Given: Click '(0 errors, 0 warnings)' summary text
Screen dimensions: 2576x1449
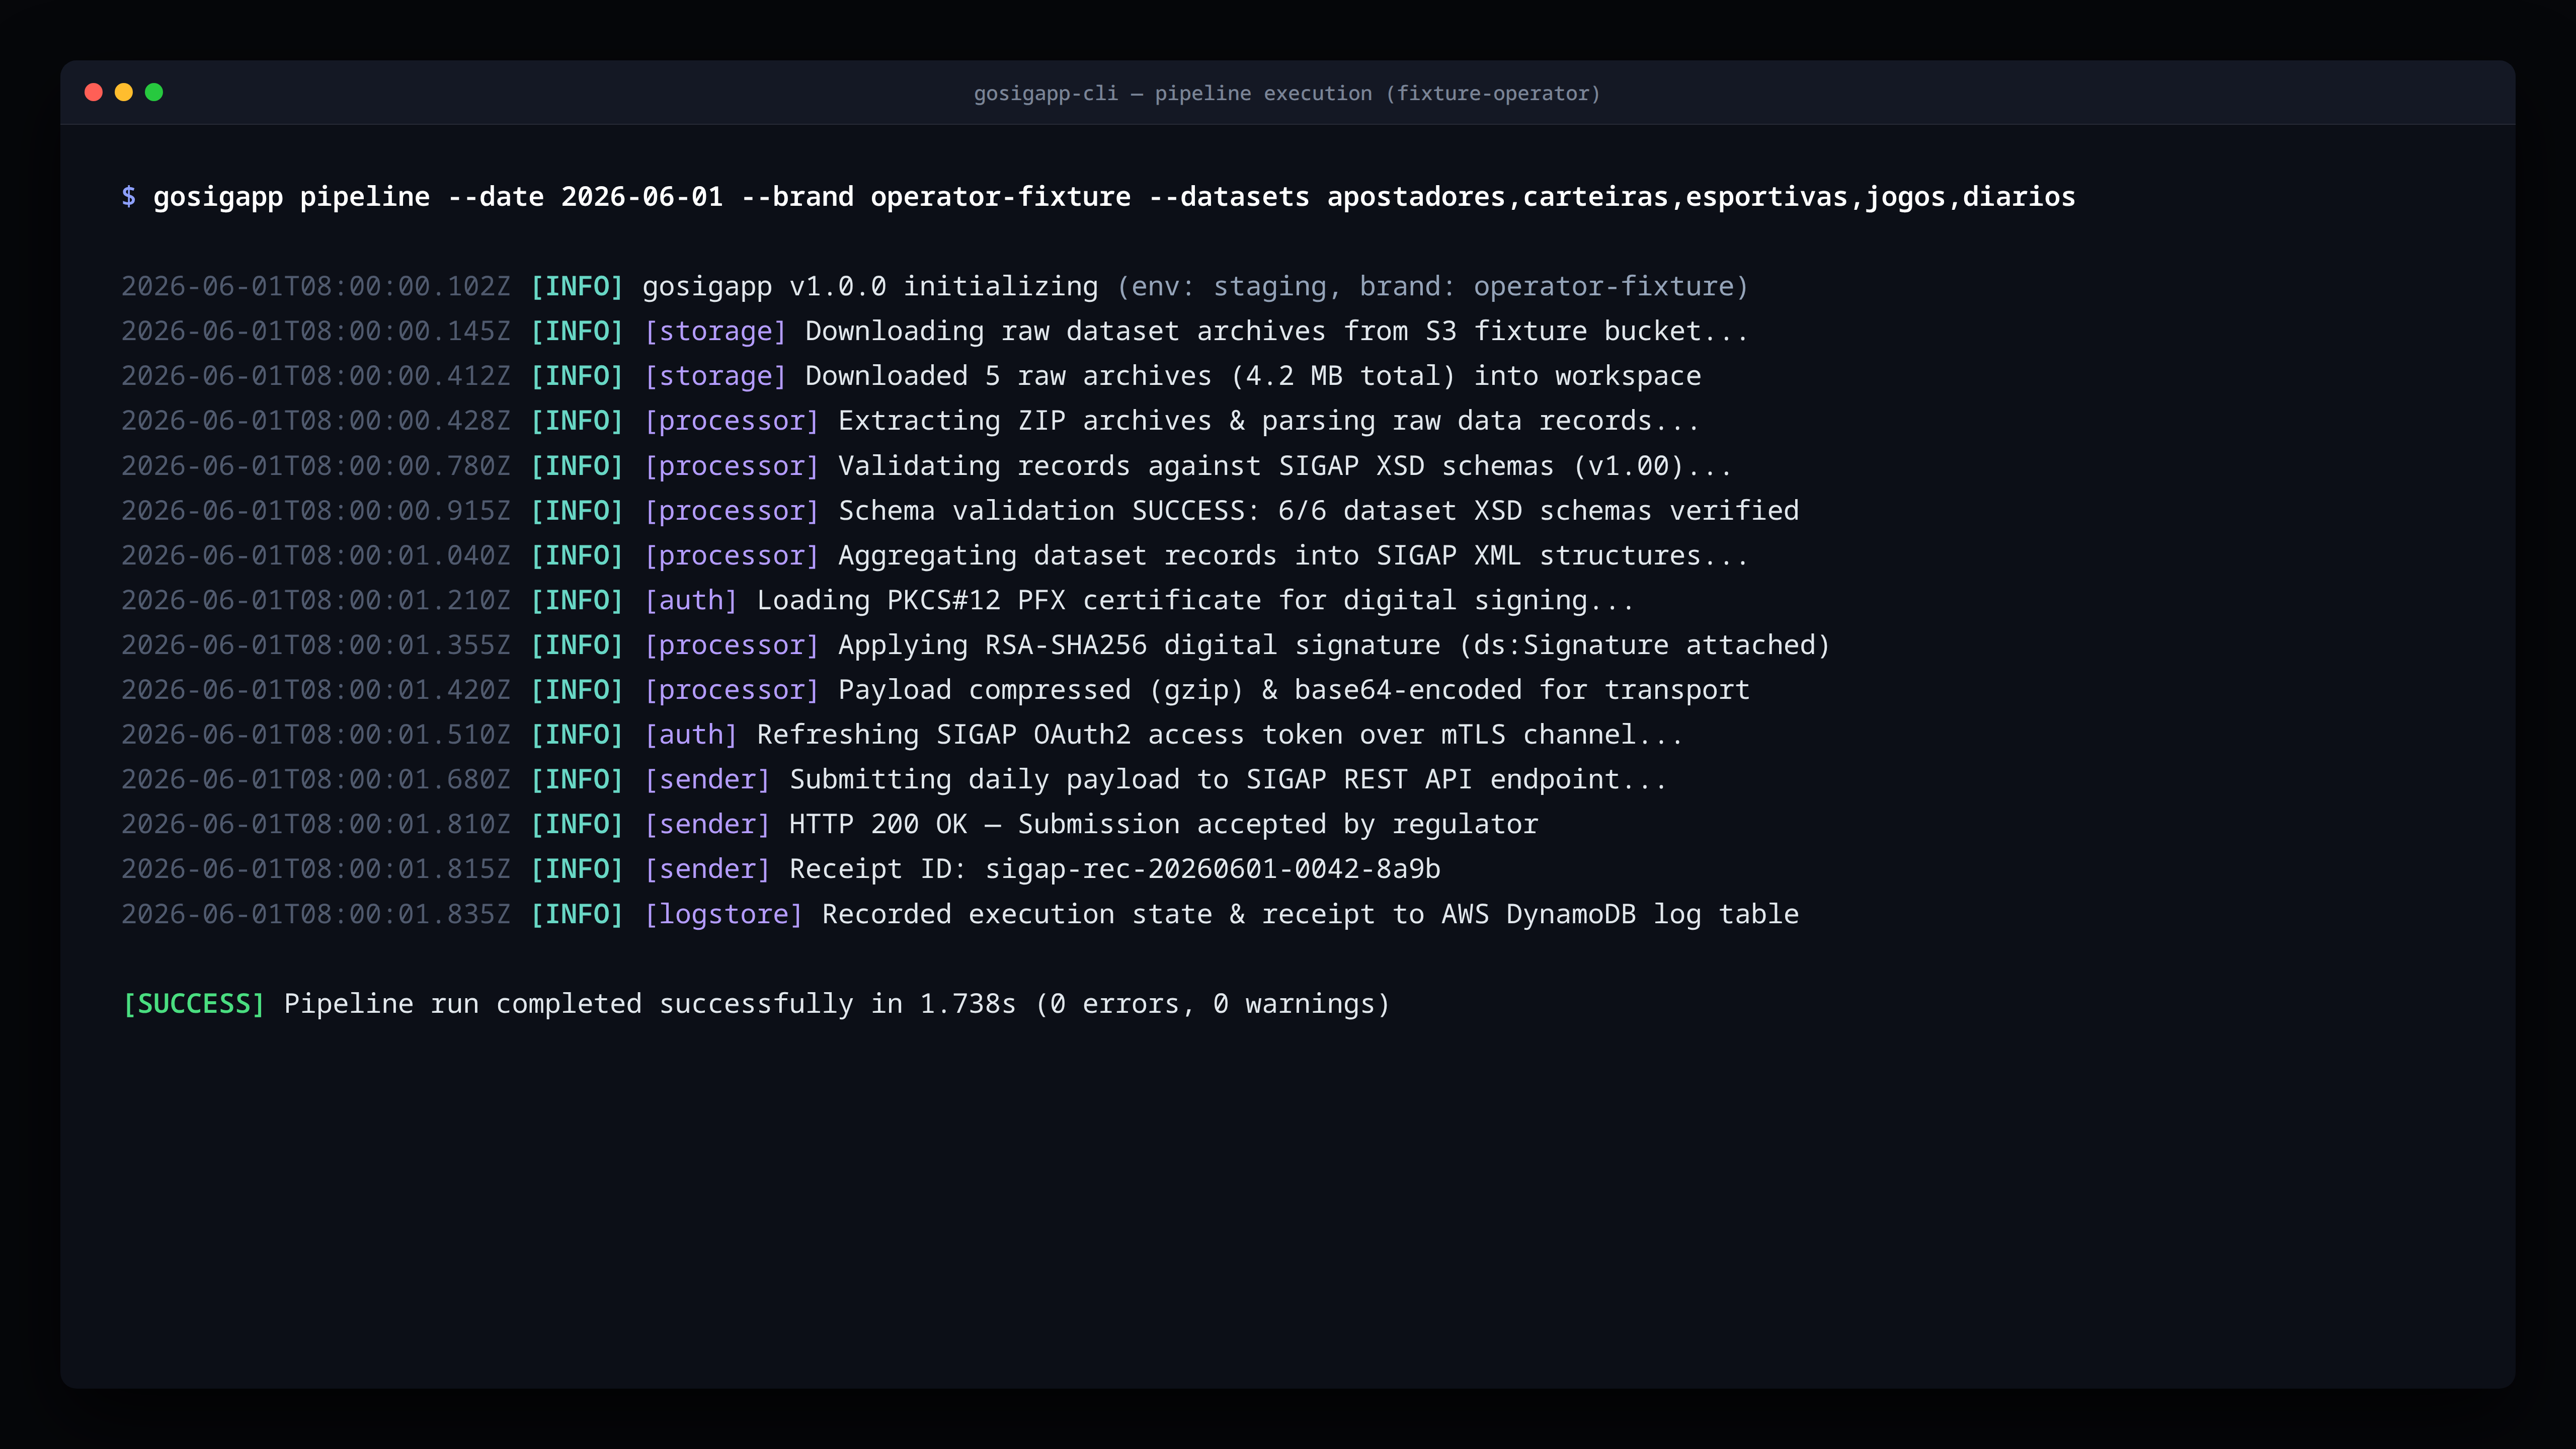Looking at the screenshot, I should pos(1212,1004).
